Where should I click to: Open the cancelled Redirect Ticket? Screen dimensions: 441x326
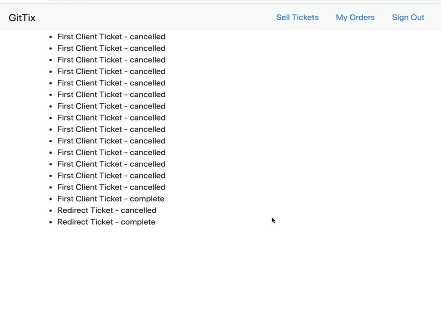(107, 210)
